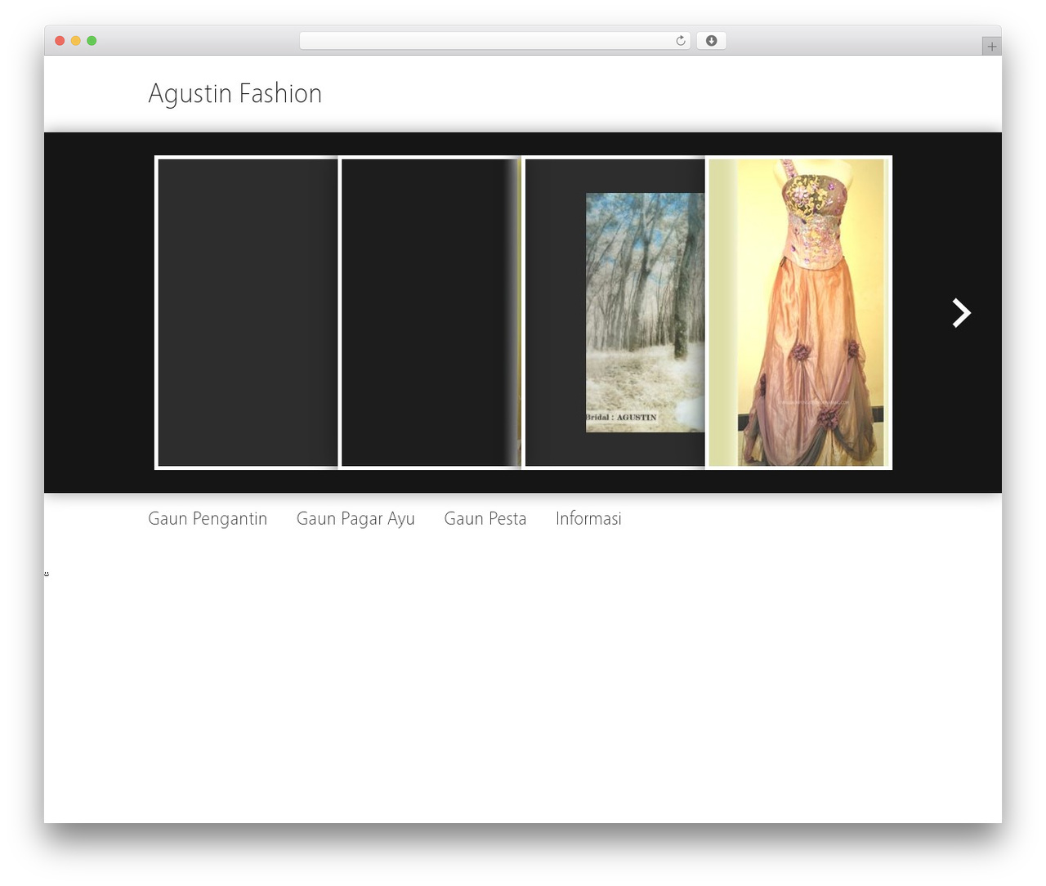Open the Bridal Agustin forest photo slide
1046x886 pixels.
coord(615,313)
